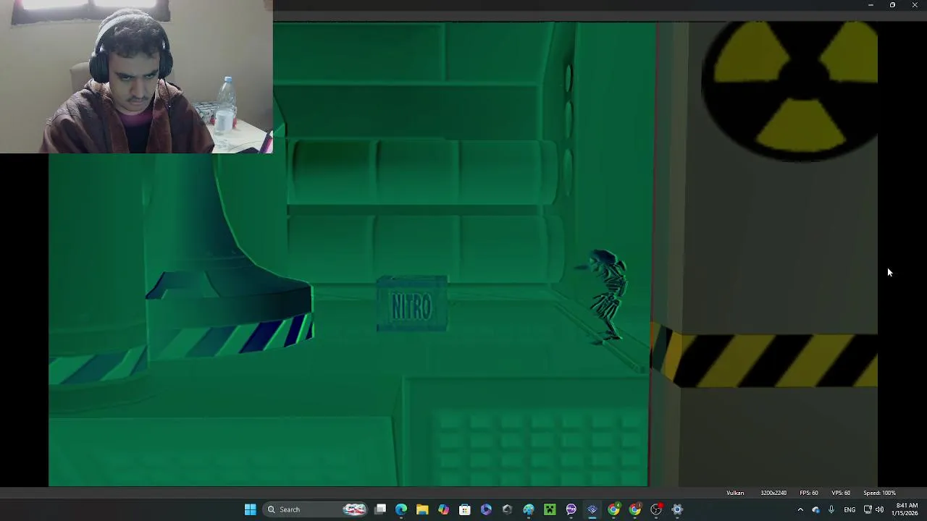Open the Settings gear in taskbar
This screenshot has width=927, height=521.
click(677, 509)
